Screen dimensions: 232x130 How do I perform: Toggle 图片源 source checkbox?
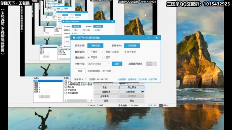pyautogui.click(x=66, y=87)
